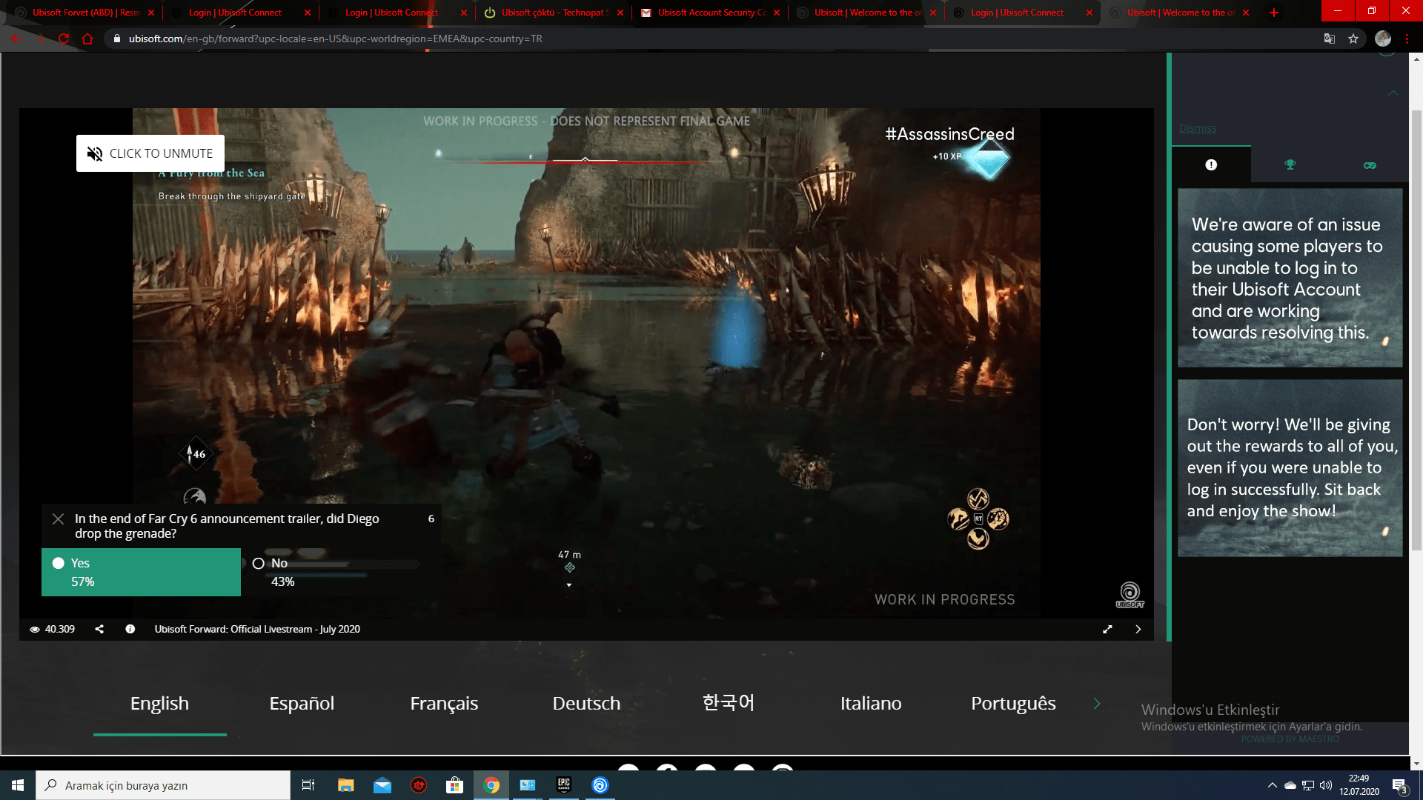Image resolution: width=1423 pixels, height=800 pixels.
Task: Collapse the sidebar with the up chevron
Action: coord(1393,93)
